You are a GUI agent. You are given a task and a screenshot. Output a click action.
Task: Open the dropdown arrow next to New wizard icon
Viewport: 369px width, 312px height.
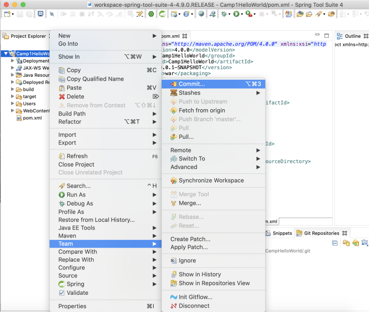click(x=13, y=14)
